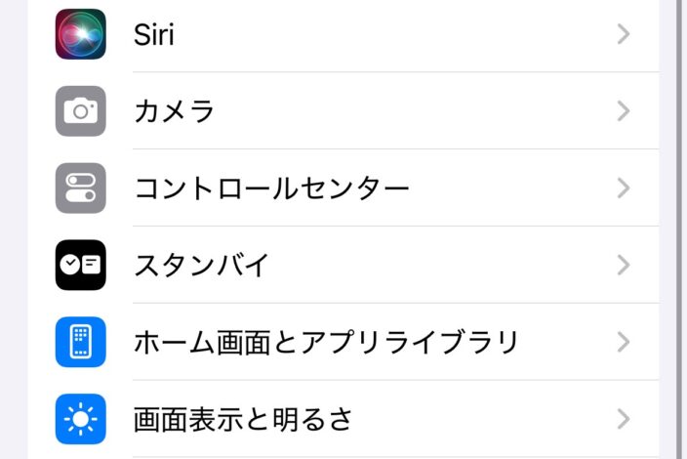Expand ホーム画面とアプリライブラリ chevron arrow
The width and height of the screenshot is (687, 459).
(x=624, y=342)
